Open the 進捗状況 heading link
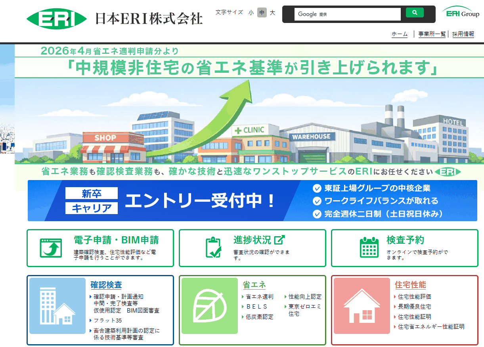 (252, 240)
